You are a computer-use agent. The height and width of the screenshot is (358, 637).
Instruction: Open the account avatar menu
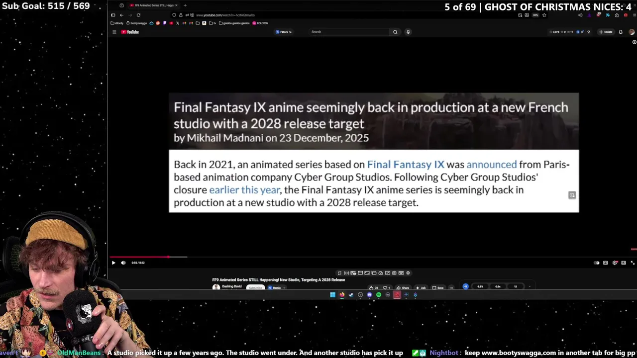(x=632, y=32)
